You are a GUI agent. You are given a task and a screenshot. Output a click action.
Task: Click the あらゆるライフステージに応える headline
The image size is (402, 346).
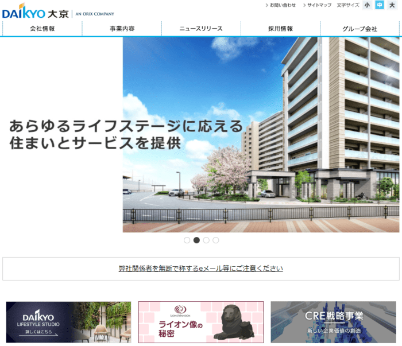click(126, 126)
